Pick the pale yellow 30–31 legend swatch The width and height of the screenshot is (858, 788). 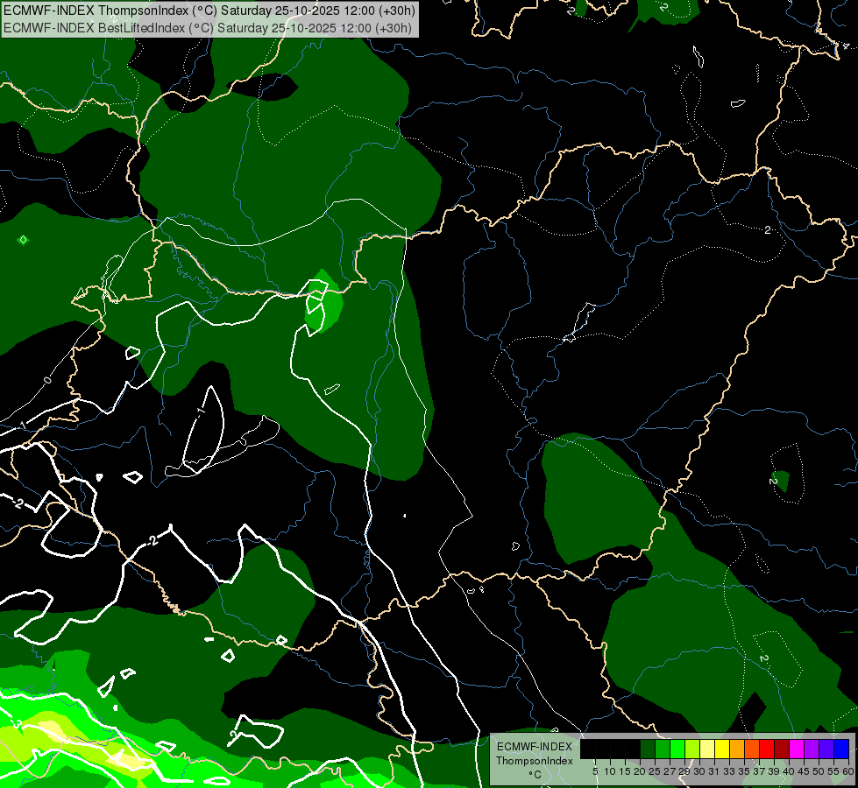707,749
